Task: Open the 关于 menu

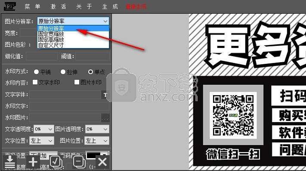Action: click(x=84, y=6)
